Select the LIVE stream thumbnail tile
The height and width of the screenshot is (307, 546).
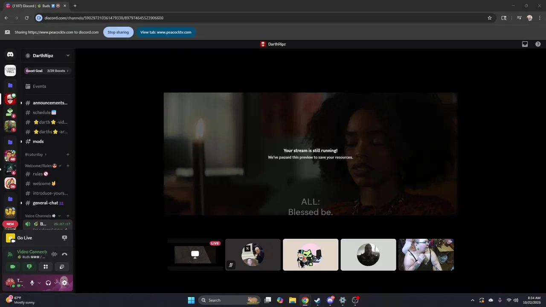(x=195, y=255)
